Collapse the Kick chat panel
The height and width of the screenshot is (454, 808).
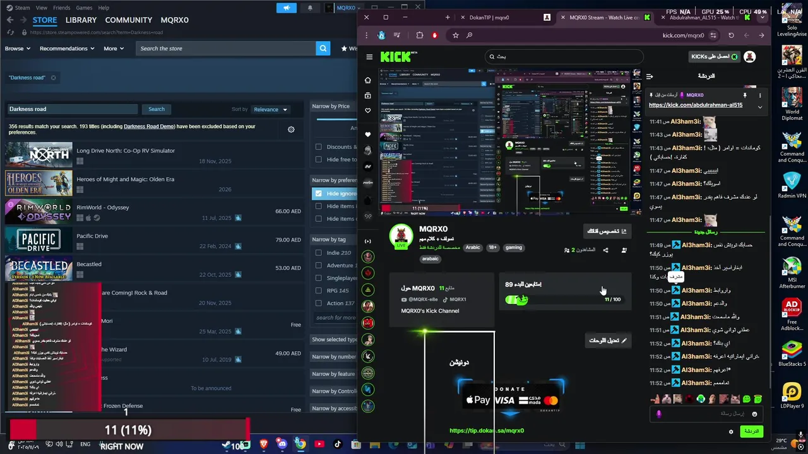pyautogui.click(x=650, y=76)
